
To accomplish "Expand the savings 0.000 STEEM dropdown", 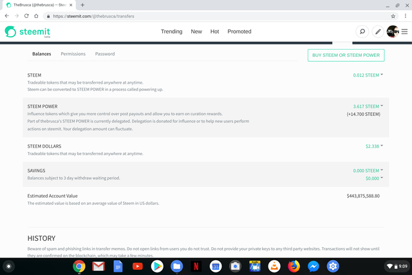I will (x=368, y=171).
